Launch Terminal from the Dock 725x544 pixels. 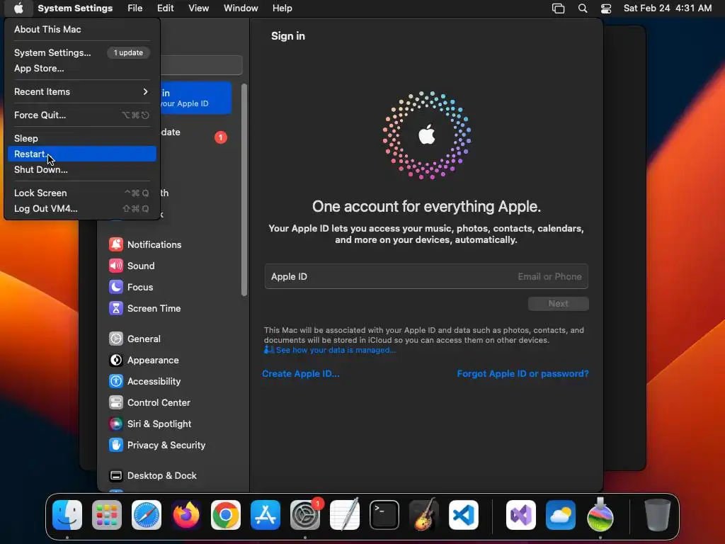(384, 515)
